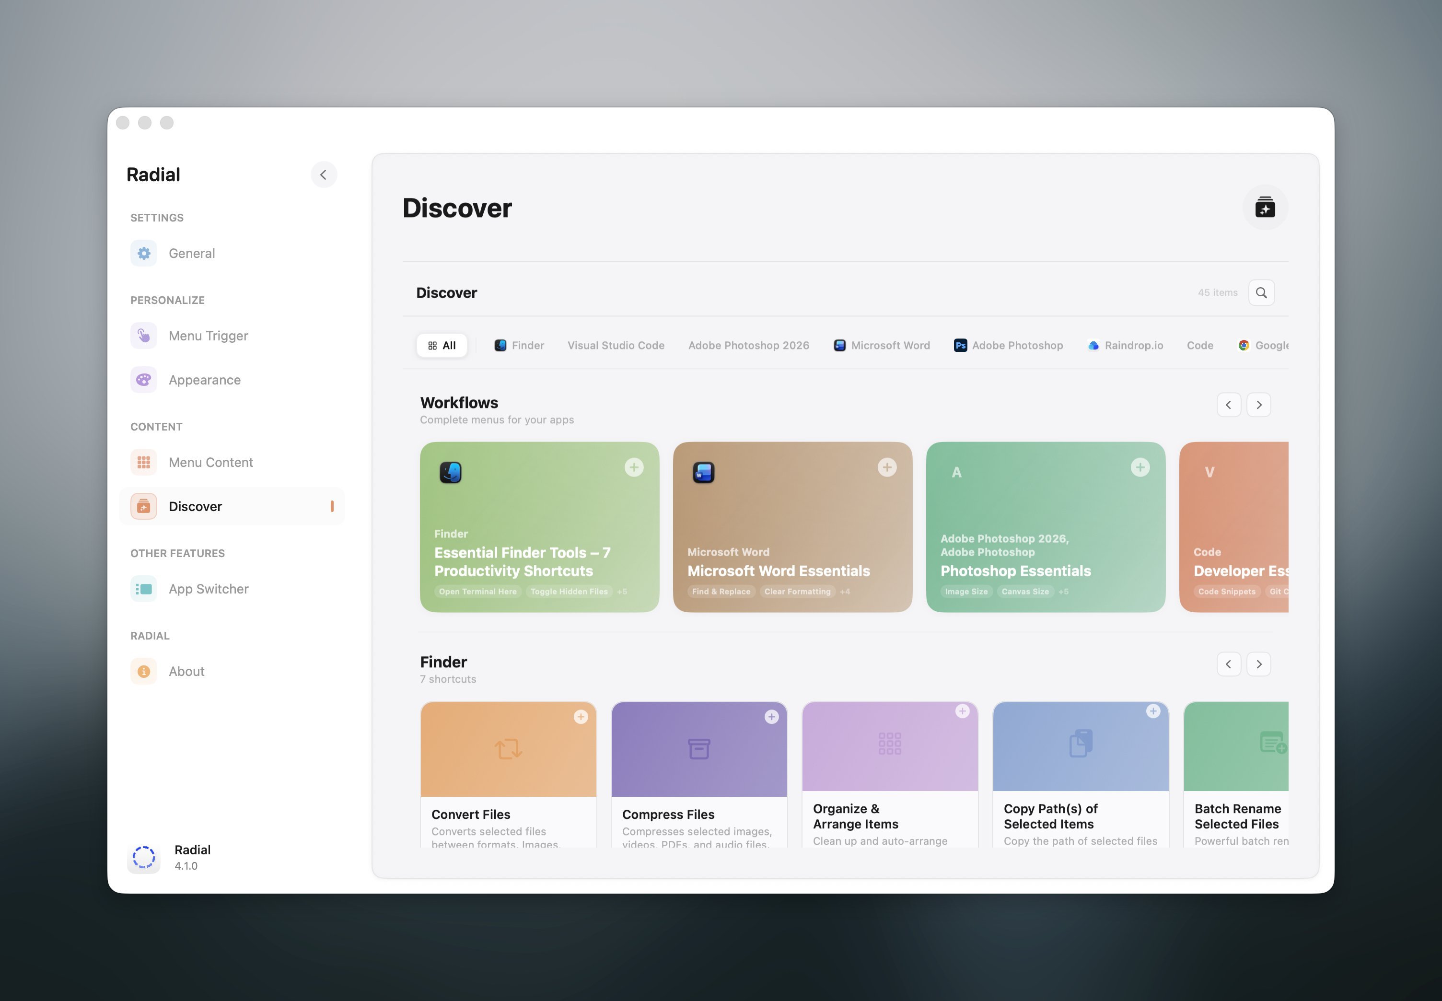Image resolution: width=1442 pixels, height=1001 pixels.
Task: Open the App Switcher feature
Action: (x=144, y=588)
